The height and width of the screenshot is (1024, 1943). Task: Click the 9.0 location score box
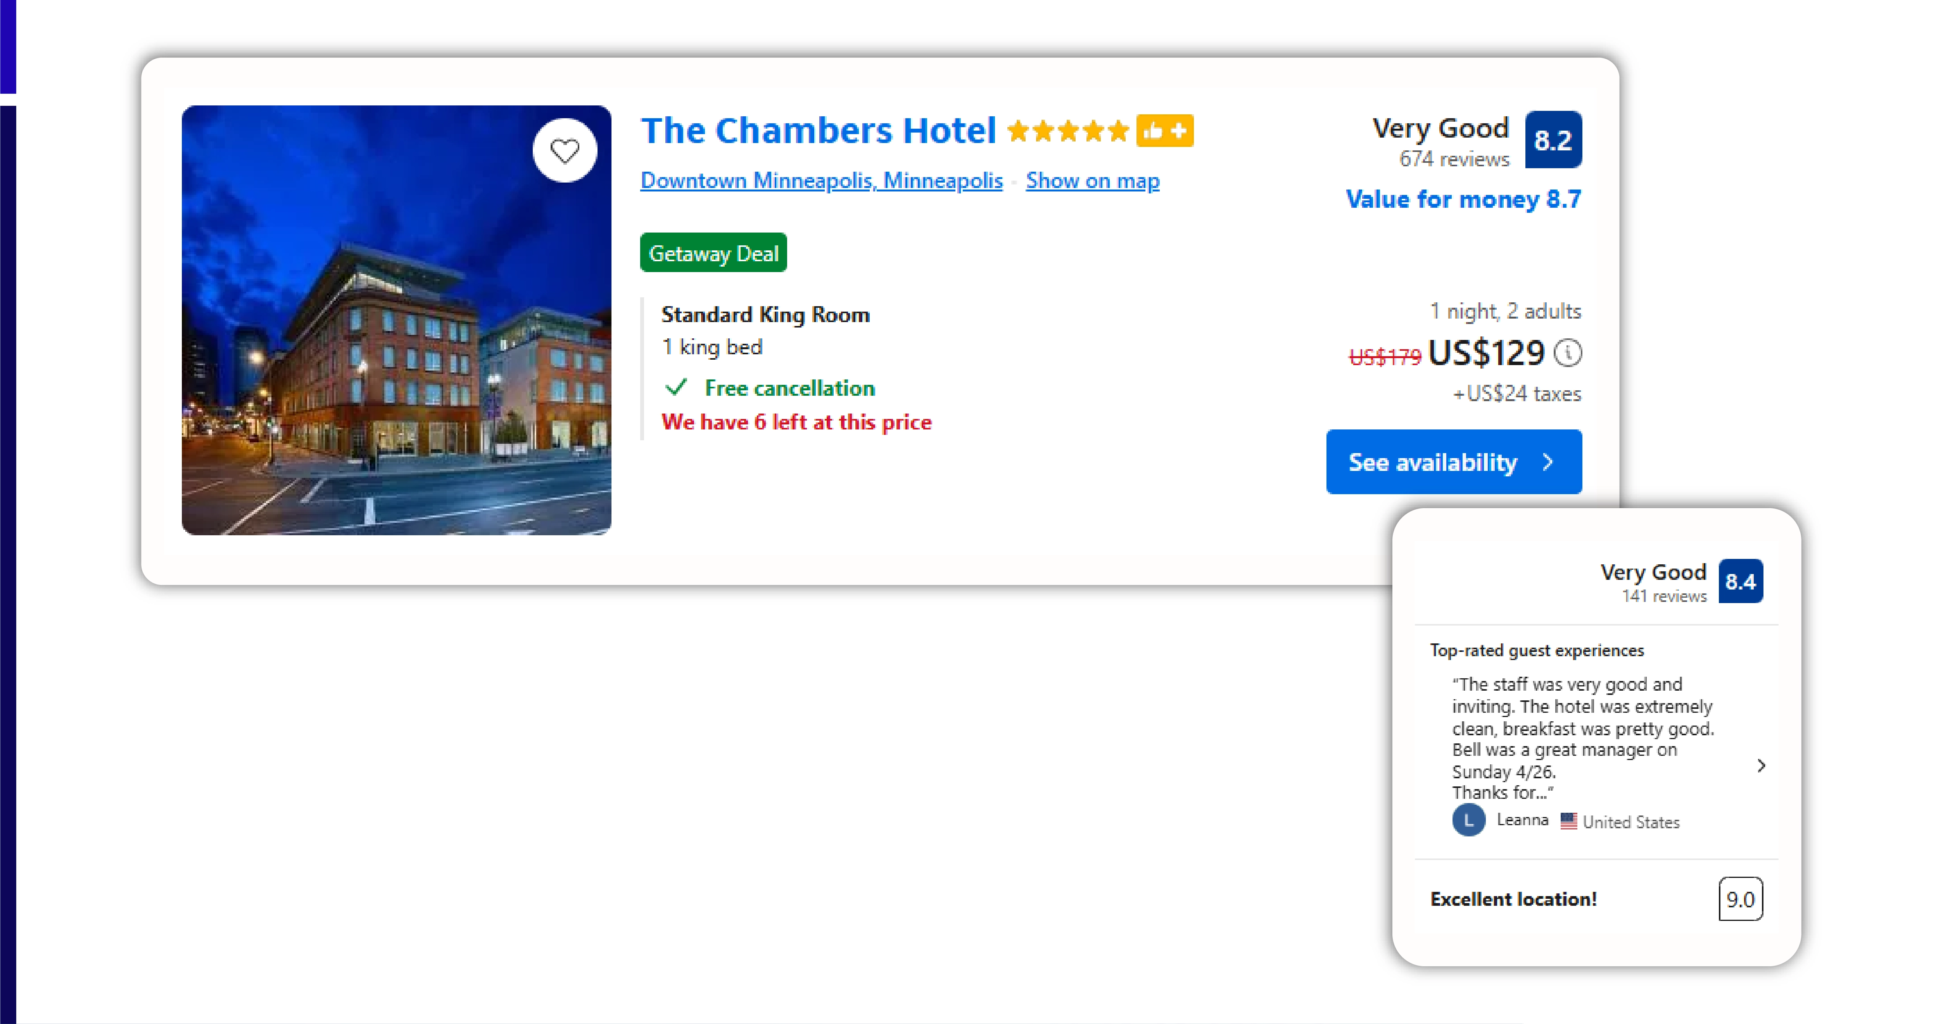click(x=1741, y=899)
